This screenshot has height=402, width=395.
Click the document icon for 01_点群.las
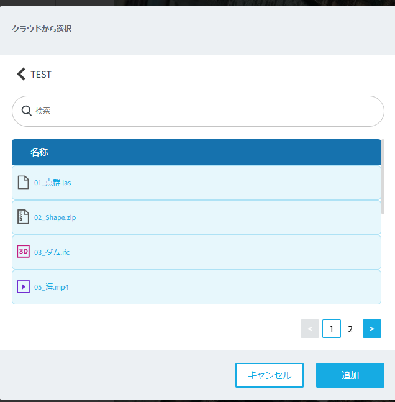pos(24,183)
